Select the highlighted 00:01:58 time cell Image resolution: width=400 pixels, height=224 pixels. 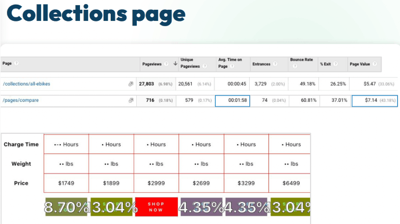tap(232, 101)
